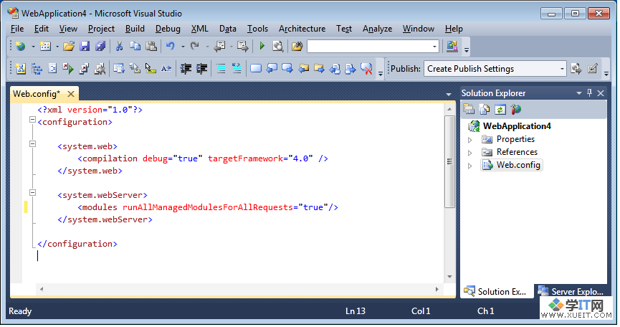Click the Find in Files binoculars icon
This screenshot has width=620, height=327.
coord(297,47)
